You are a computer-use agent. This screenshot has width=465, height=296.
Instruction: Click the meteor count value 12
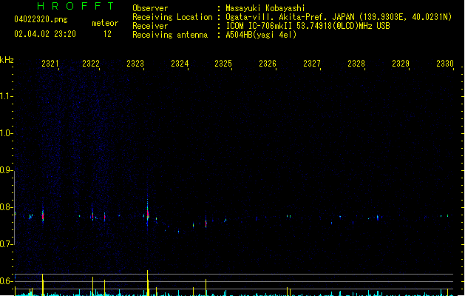pyautogui.click(x=107, y=34)
